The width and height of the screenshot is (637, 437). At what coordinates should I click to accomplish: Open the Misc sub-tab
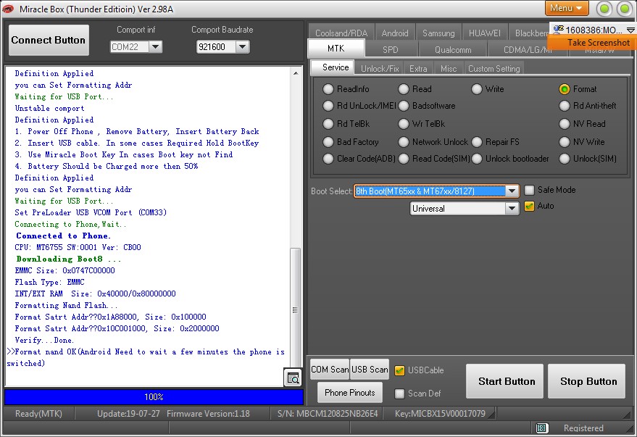[449, 69]
